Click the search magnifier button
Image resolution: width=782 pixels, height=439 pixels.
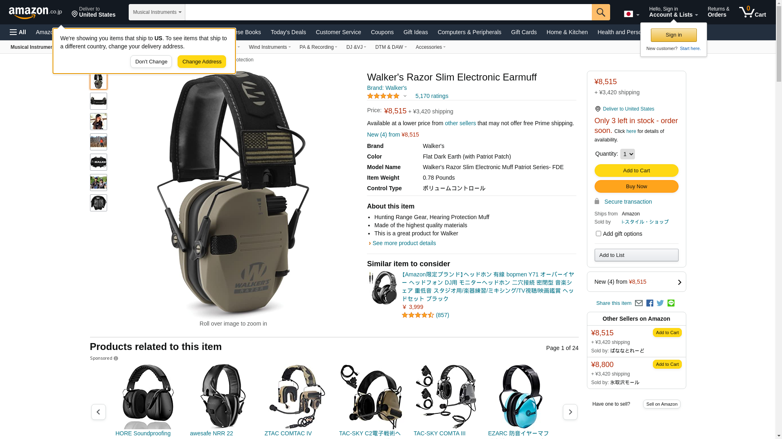coord(601,12)
